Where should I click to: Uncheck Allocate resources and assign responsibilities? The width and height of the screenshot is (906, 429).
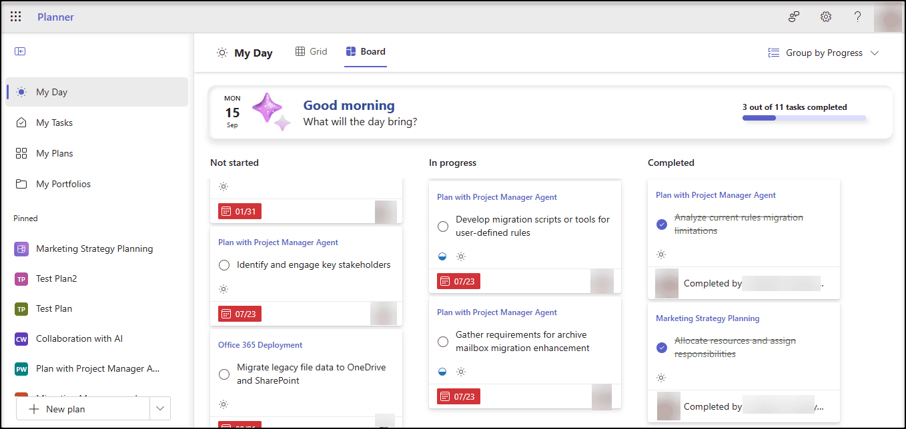pyautogui.click(x=662, y=348)
